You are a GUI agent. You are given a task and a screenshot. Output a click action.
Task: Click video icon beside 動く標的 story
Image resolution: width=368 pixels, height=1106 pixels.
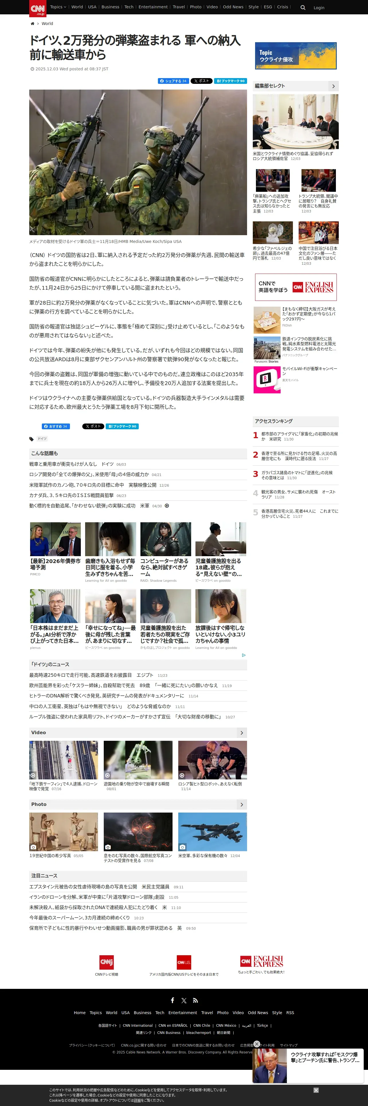click(167, 506)
